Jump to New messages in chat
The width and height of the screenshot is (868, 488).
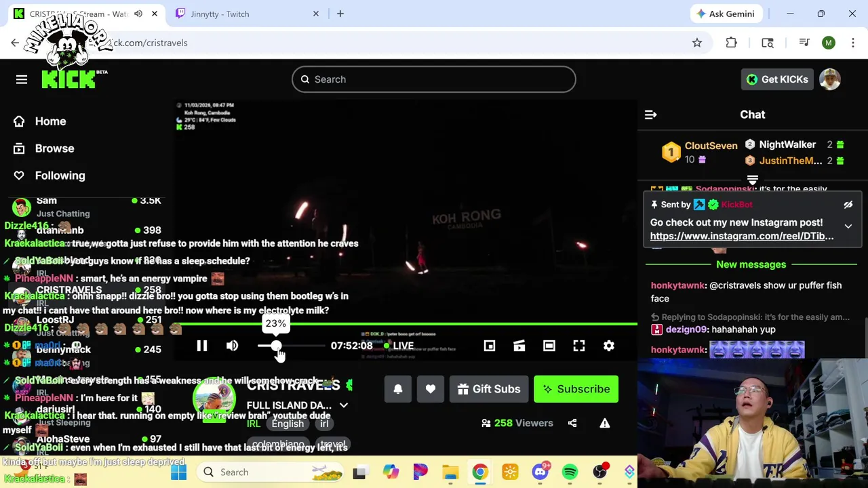pyautogui.click(x=751, y=264)
